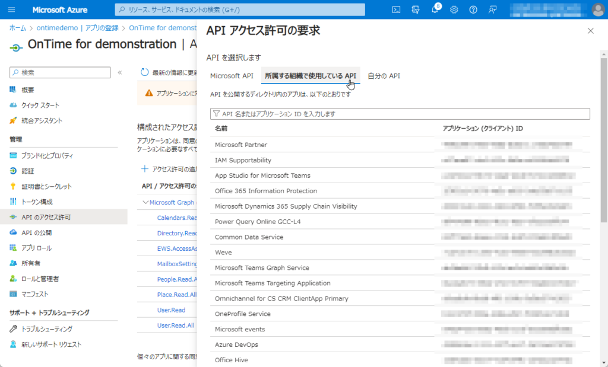608x367 pixels.
Task: Switch to the Microsoft API tab
Action: pyautogui.click(x=232, y=76)
